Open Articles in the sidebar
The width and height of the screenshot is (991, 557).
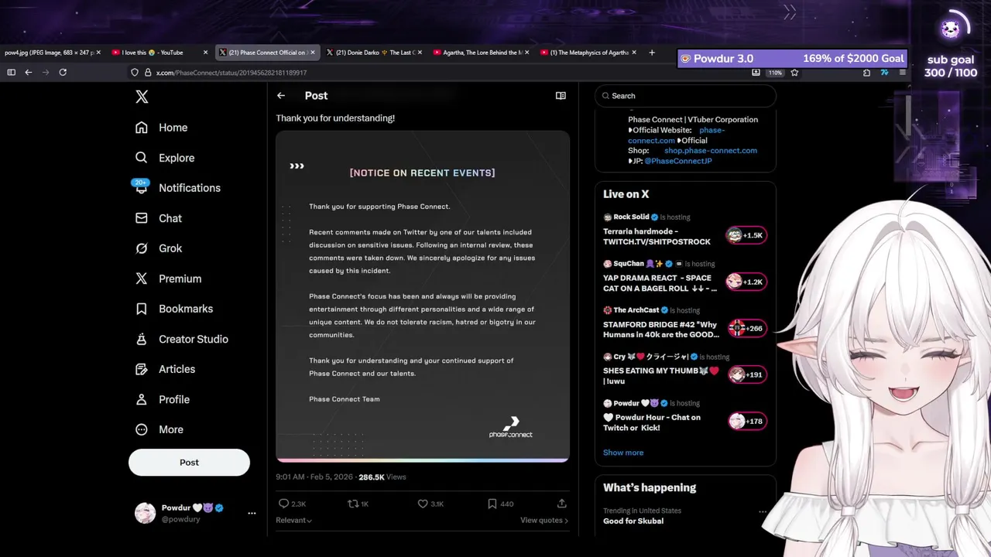[x=165, y=369]
